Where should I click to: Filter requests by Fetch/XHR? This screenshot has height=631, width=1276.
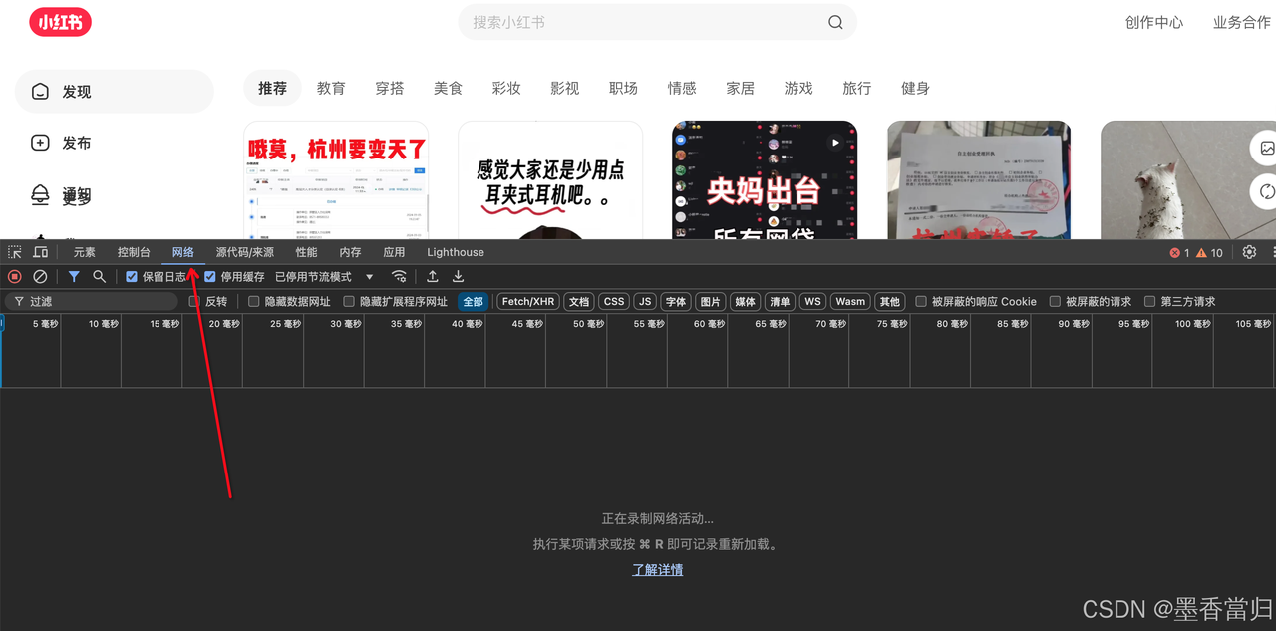(x=527, y=301)
